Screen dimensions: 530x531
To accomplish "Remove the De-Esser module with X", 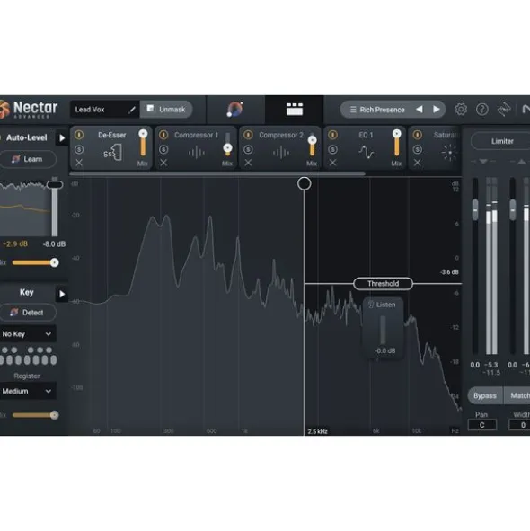I will coord(79,163).
